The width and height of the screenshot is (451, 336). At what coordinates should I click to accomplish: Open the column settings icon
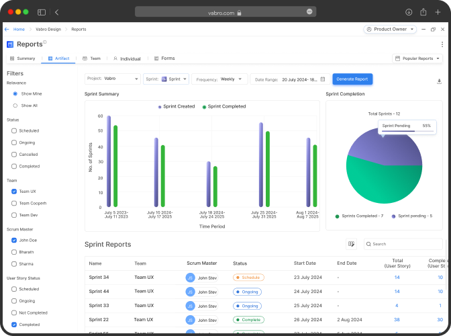[351, 244]
